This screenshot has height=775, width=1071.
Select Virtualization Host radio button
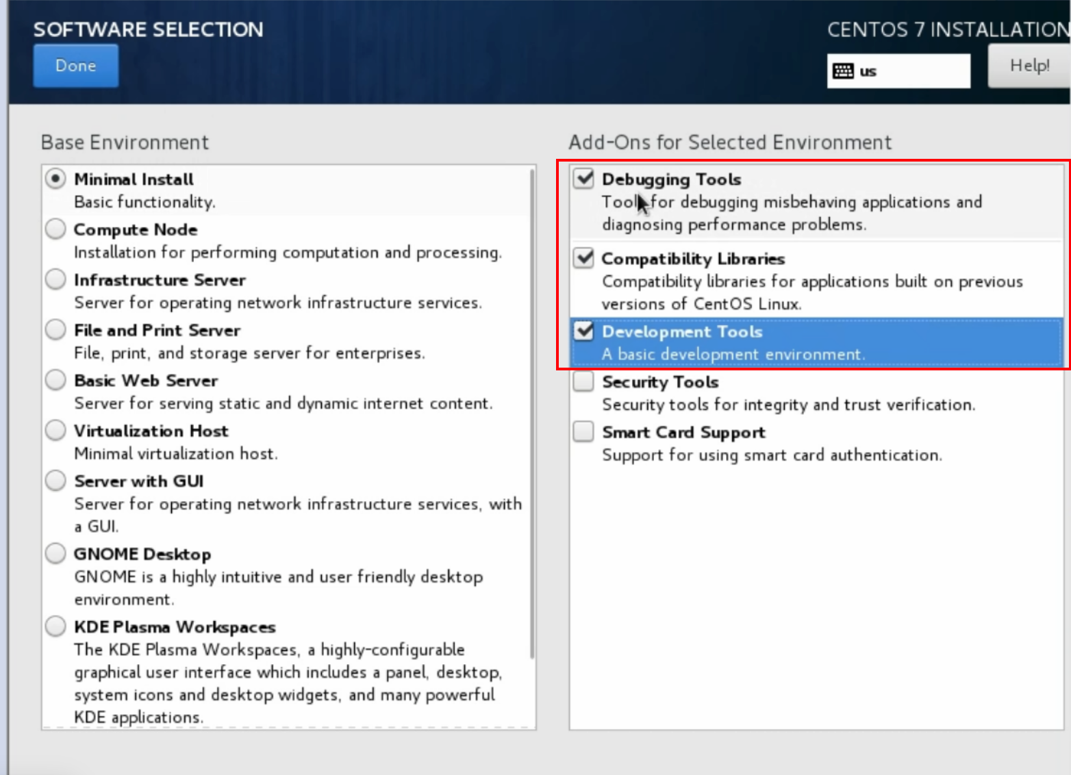point(55,430)
